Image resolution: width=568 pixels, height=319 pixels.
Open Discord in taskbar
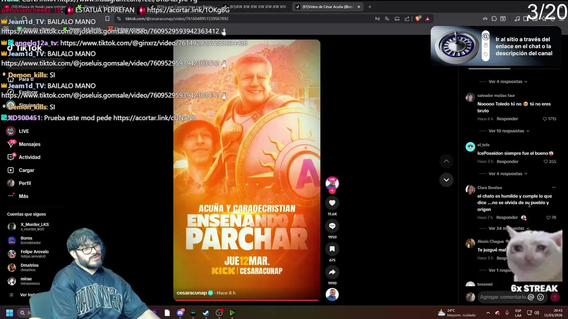(180, 313)
